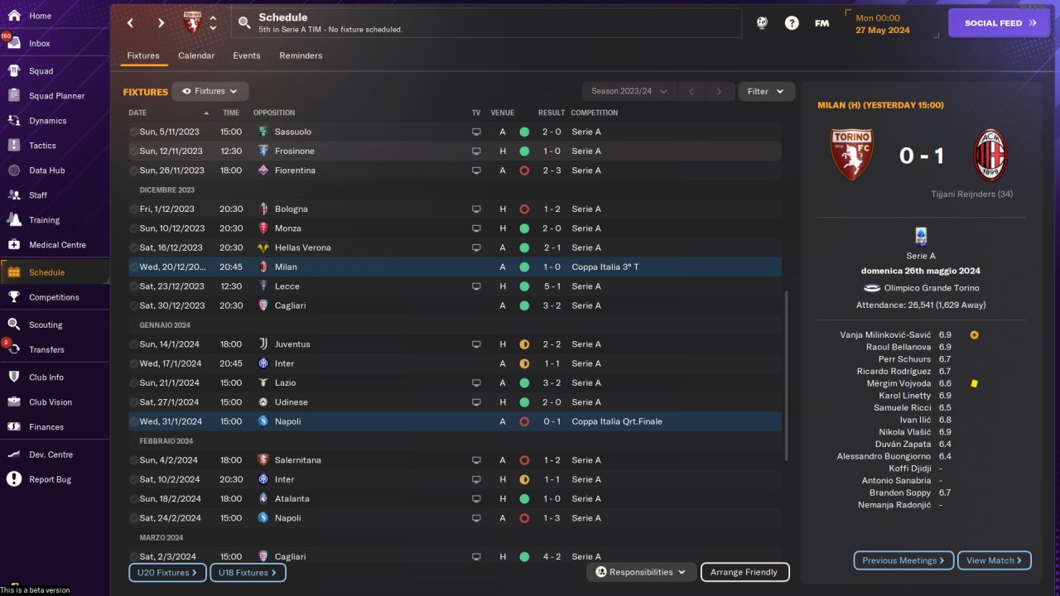The image size is (1060, 596).
Task: Open Previous Meetings
Action: (903, 560)
